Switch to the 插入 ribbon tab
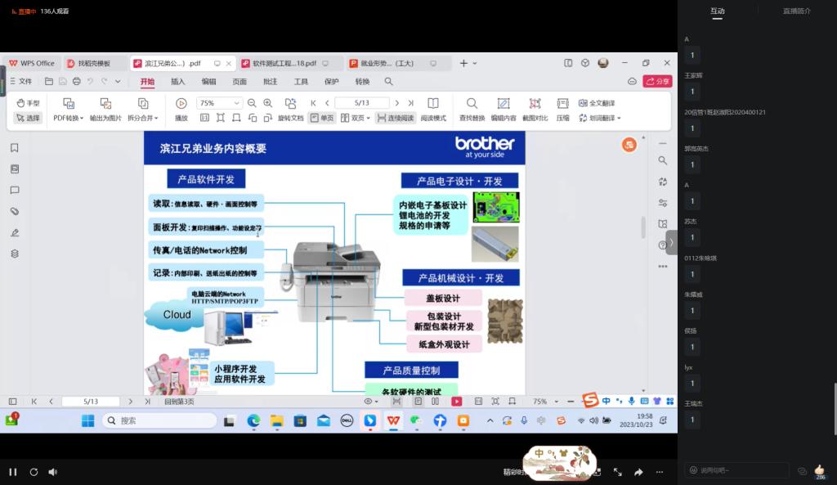Viewport: 837px width, 485px height. pos(177,82)
